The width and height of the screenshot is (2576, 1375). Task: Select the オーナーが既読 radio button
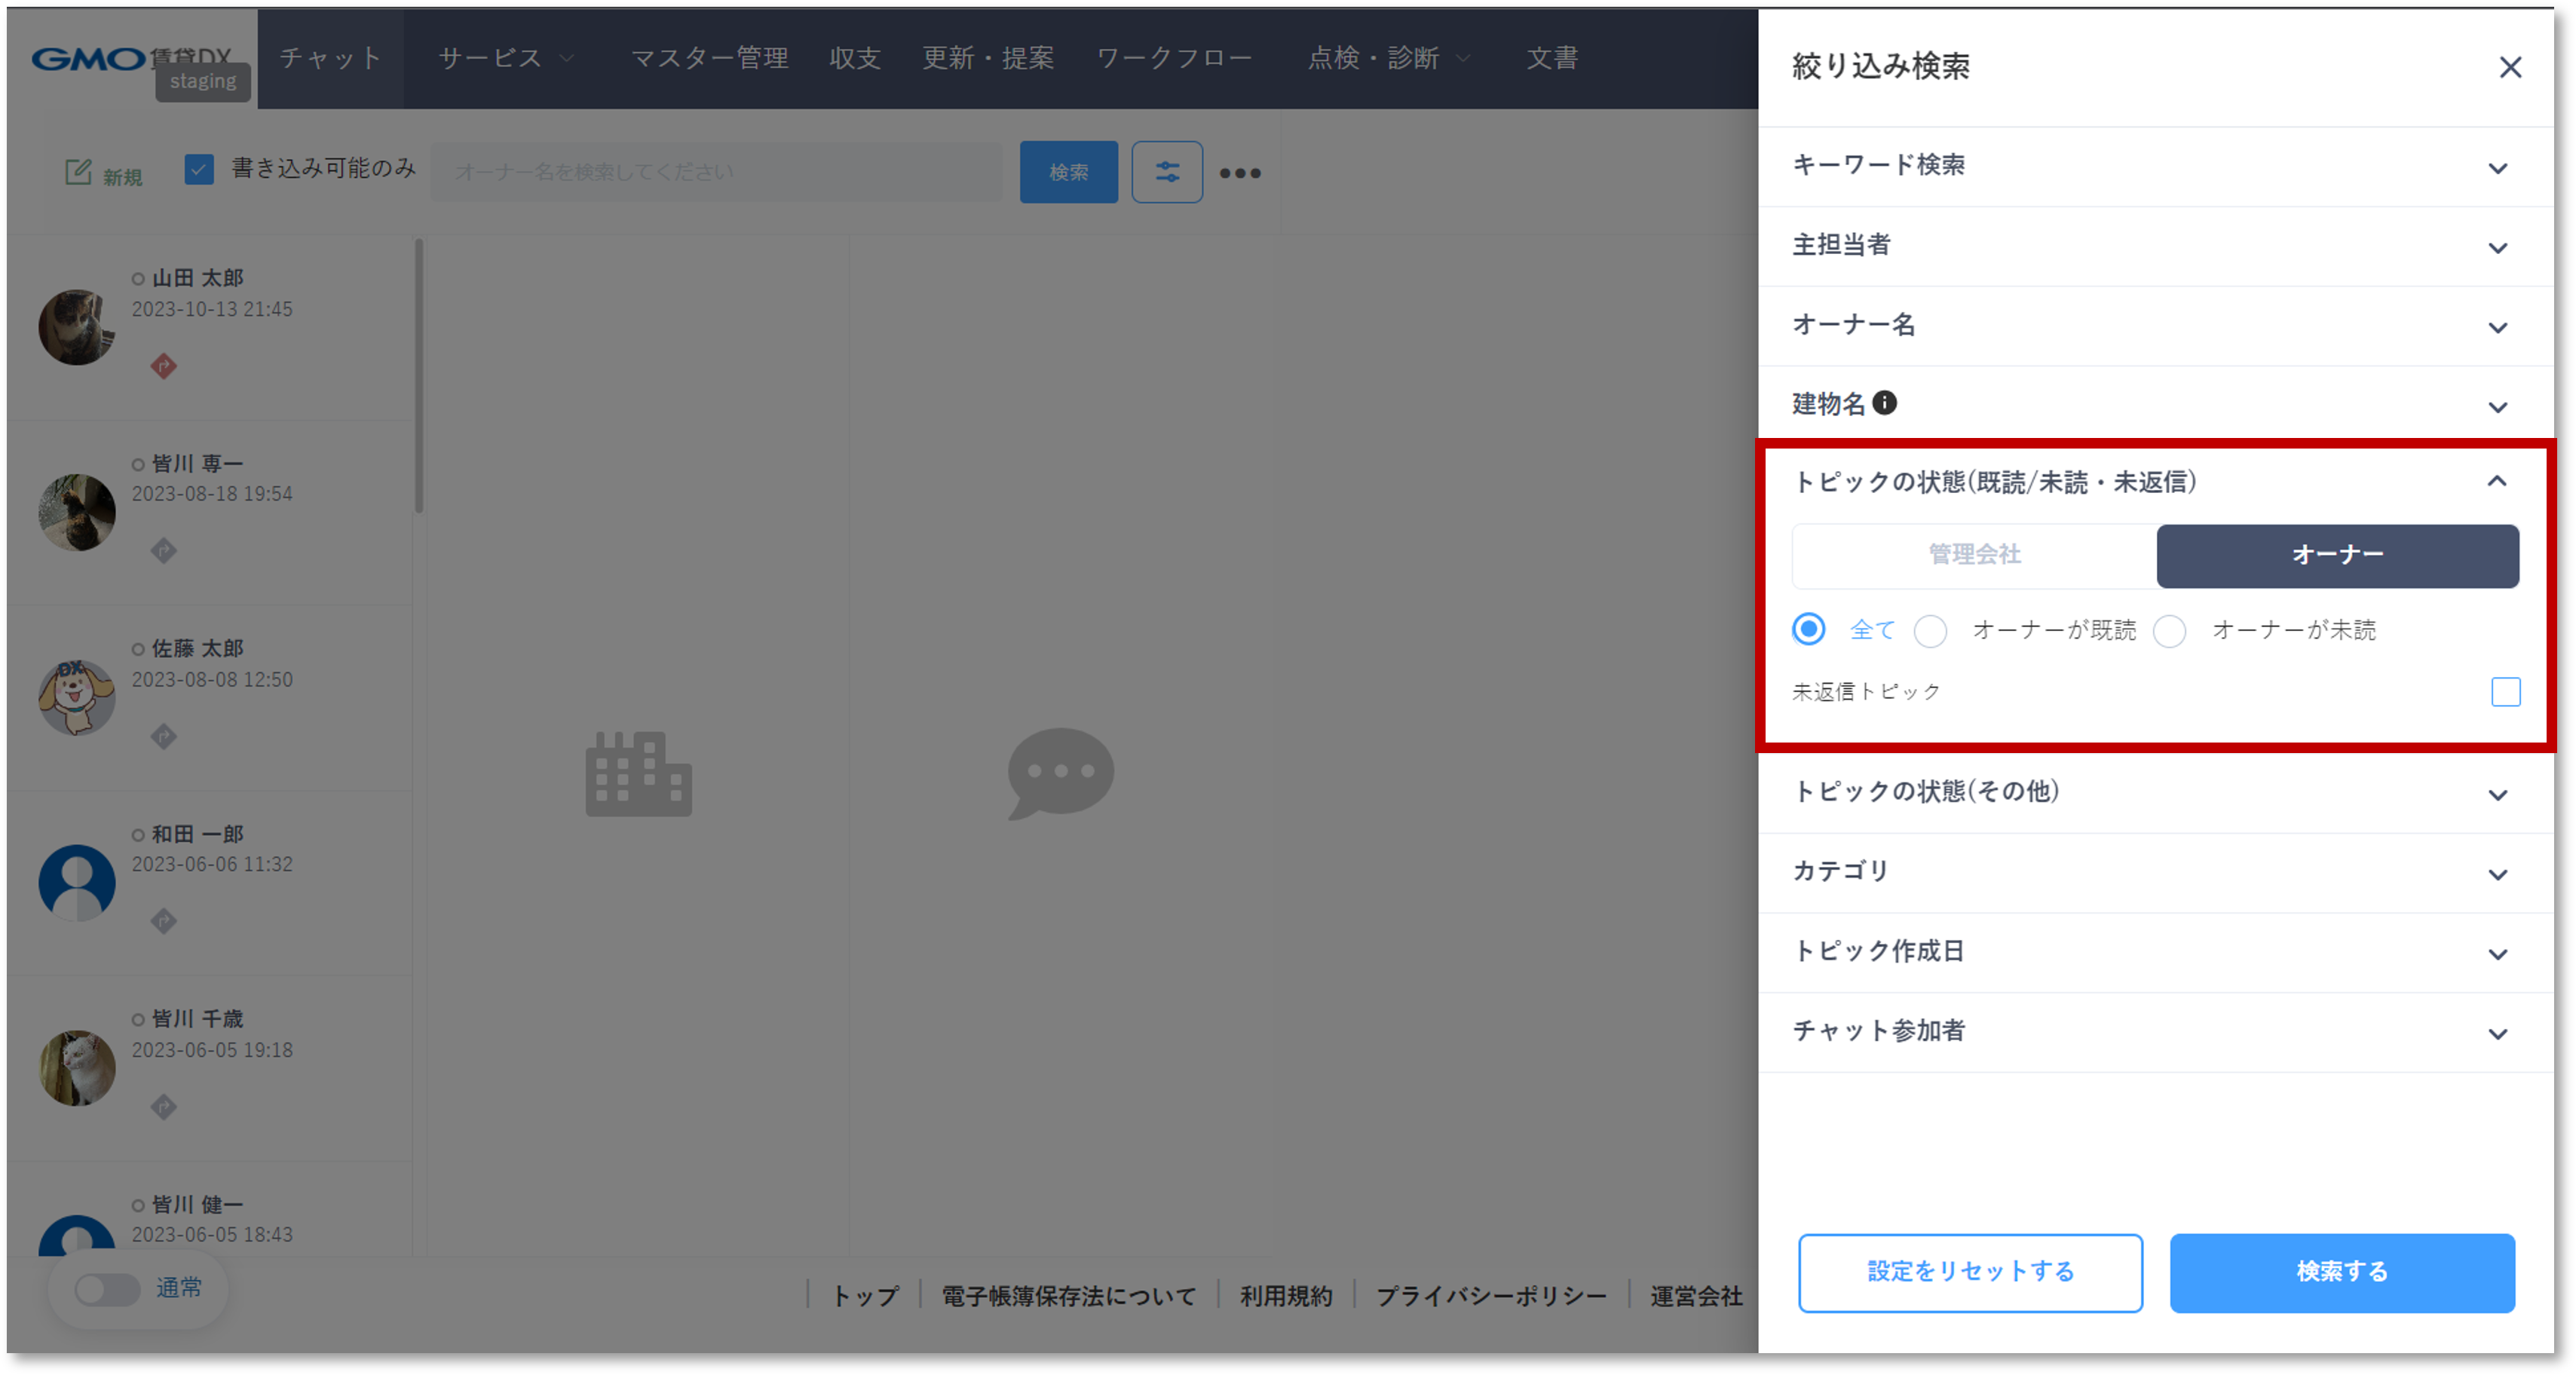(x=1931, y=631)
